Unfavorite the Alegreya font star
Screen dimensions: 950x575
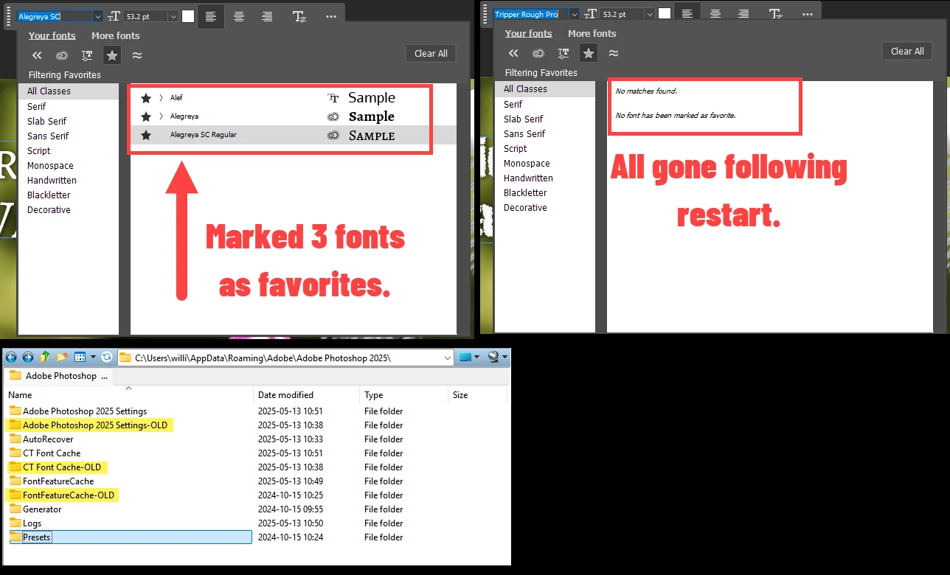[146, 116]
